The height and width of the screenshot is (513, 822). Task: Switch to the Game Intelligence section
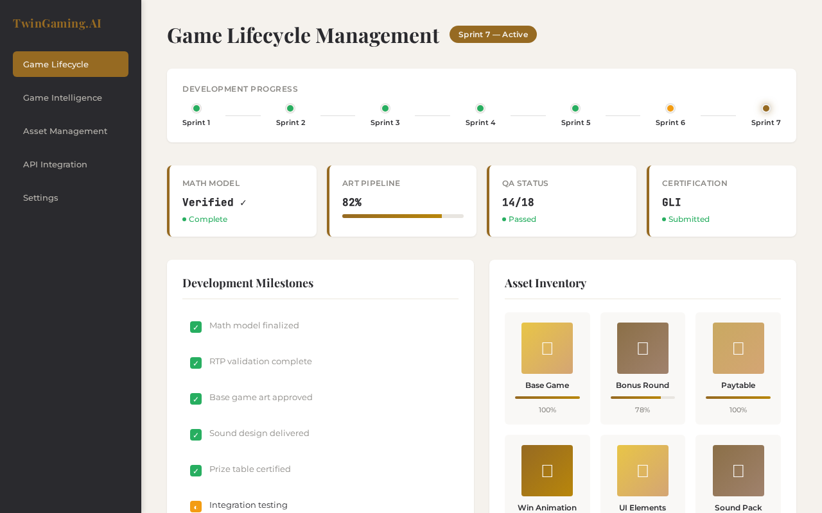62,97
